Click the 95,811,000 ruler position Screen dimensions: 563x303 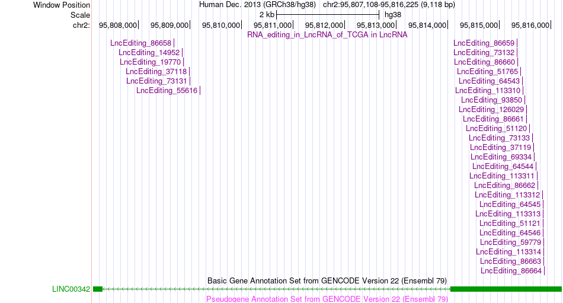click(273, 25)
